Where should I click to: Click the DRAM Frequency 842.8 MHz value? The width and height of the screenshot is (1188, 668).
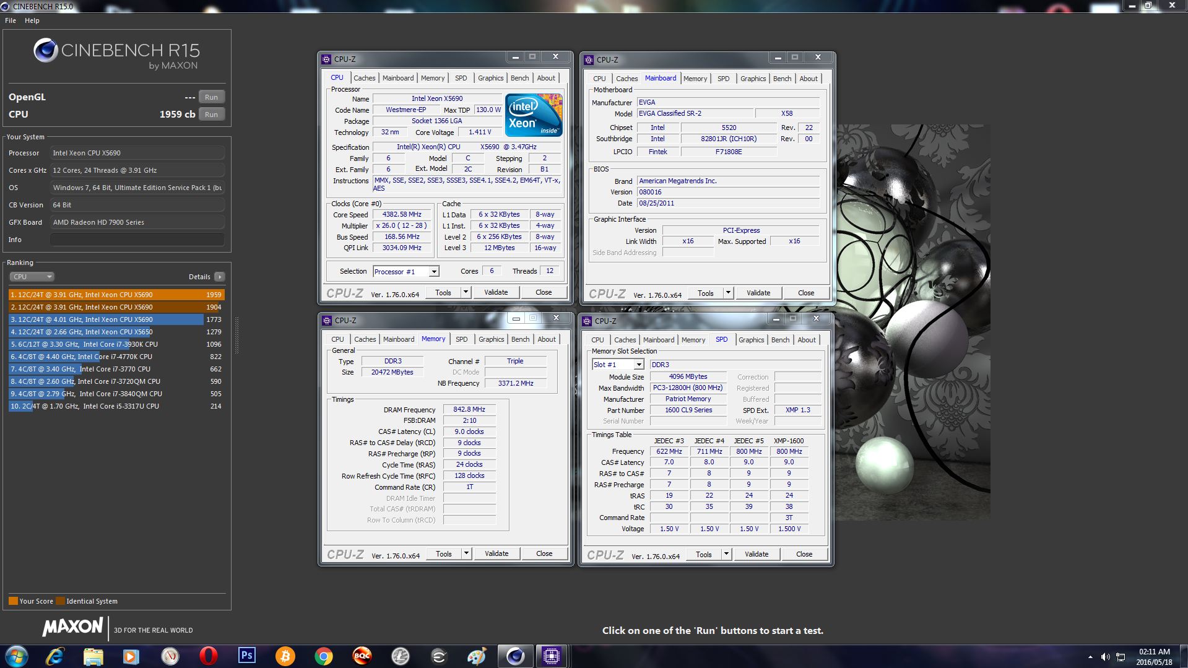coord(469,409)
